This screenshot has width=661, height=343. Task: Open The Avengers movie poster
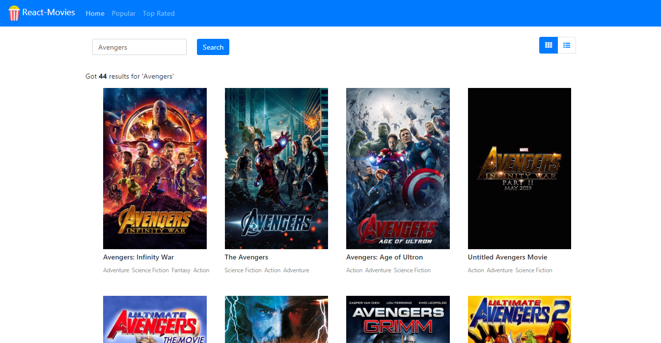click(x=276, y=169)
